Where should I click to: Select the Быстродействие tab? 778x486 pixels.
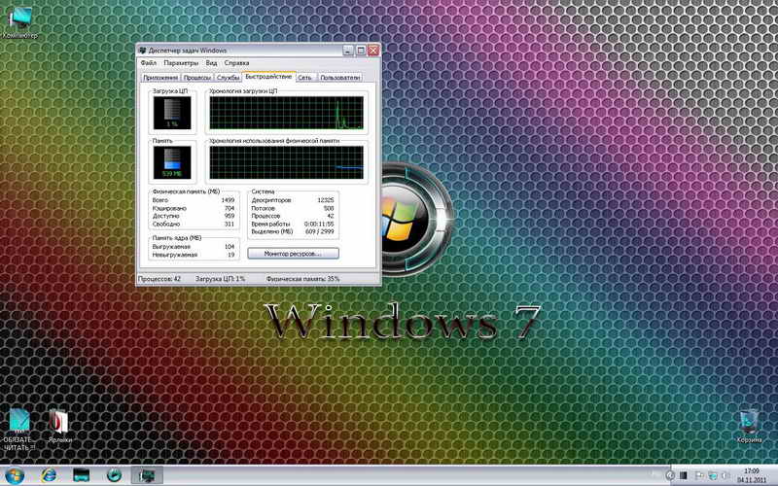click(x=268, y=77)
